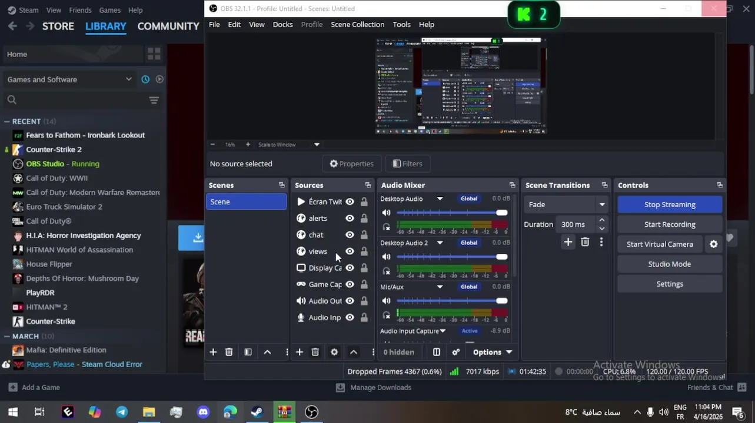The image size is (755, 423).
Task: Toggle lock on Audio Output source
Action: point(364,300)
